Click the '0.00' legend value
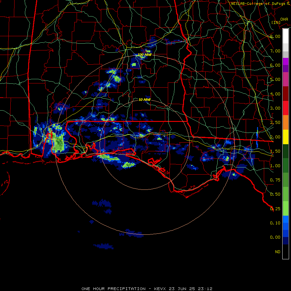 click(275, 237)
